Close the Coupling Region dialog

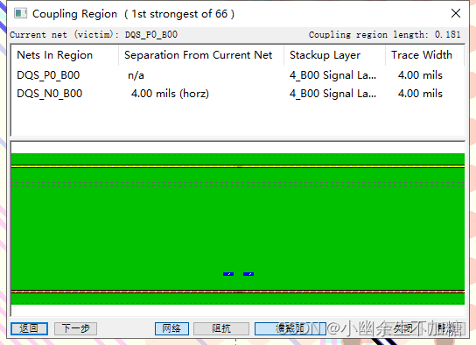point(456,13)
